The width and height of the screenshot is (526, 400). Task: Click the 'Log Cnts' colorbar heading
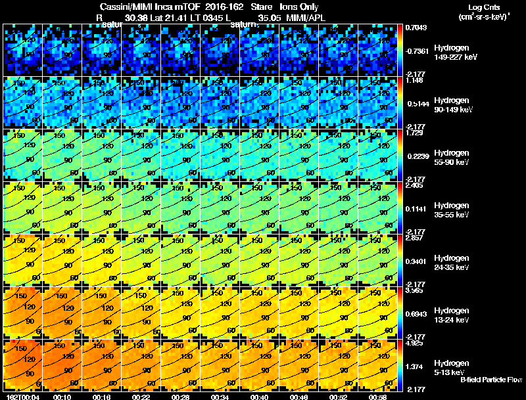(484, 7)
